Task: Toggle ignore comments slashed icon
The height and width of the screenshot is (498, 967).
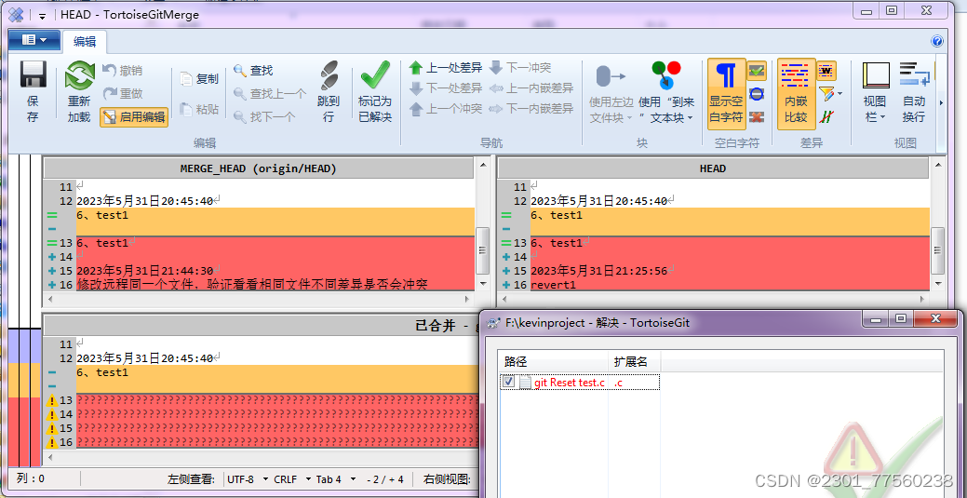Action: point(826,116)
